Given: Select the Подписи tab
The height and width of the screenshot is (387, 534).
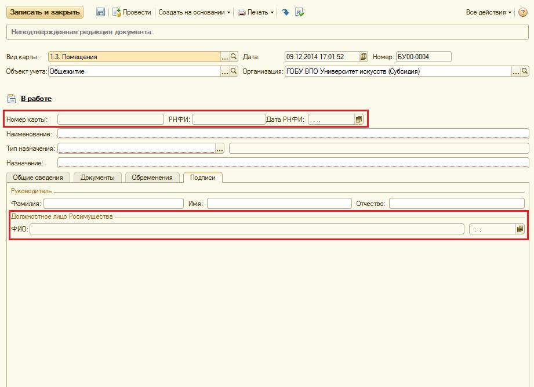Looking at the screenshot, I should click(202, 178).
